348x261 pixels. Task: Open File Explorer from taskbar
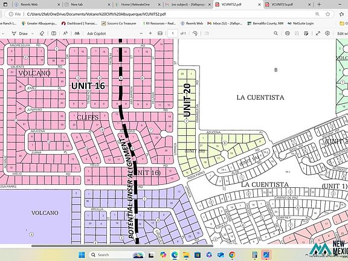pyautogui.click(x=186, y=255)
